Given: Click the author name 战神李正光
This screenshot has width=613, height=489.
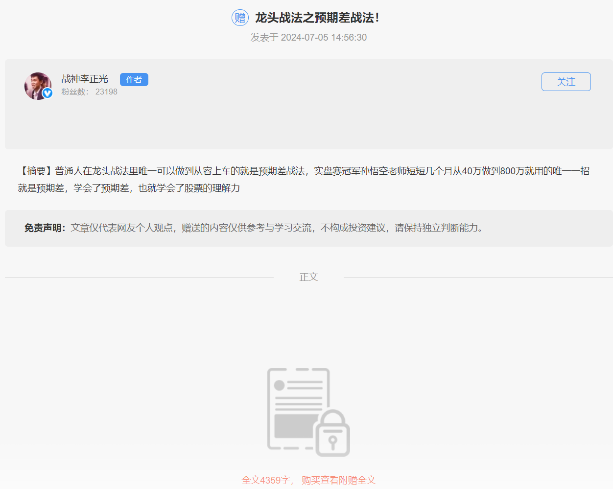Looking at the screenshot, I should [x=84, y=79].
